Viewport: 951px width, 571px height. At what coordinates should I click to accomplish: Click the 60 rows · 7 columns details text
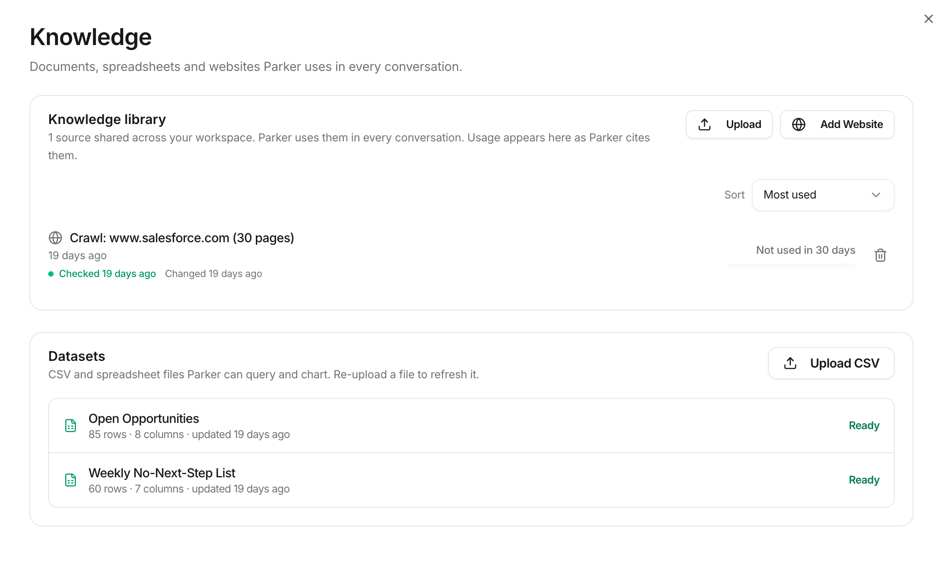tap(189, 489)
